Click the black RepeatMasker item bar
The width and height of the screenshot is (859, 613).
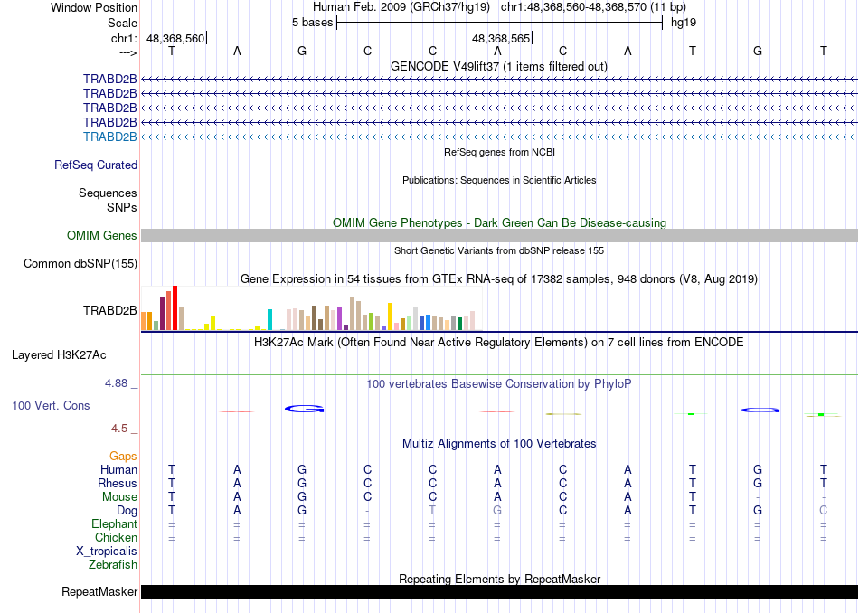pyautogui.click(x=499, y=591)
